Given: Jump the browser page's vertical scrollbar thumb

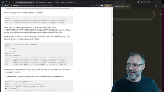Looking at the screenshot, I should pos(112,34).
